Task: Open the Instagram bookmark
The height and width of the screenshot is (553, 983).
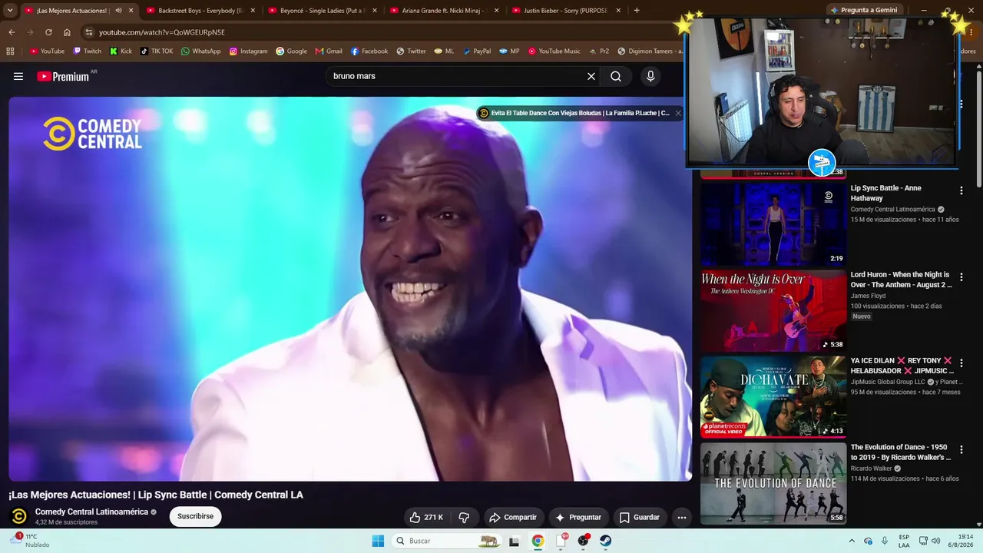Action: coord(248,51)
